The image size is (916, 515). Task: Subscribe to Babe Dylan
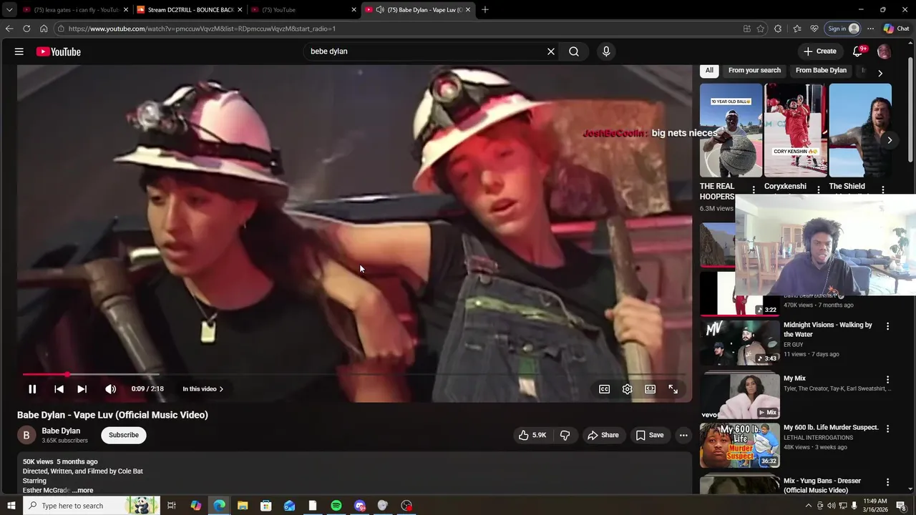[x=124, y=435]
